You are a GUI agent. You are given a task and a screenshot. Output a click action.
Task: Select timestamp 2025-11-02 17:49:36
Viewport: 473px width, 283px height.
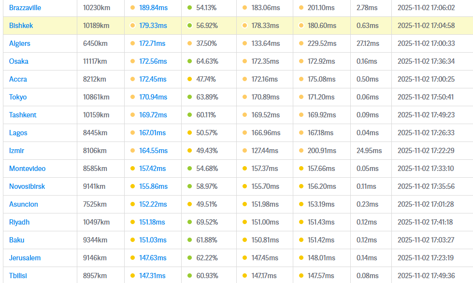click(x=426, y=276)
